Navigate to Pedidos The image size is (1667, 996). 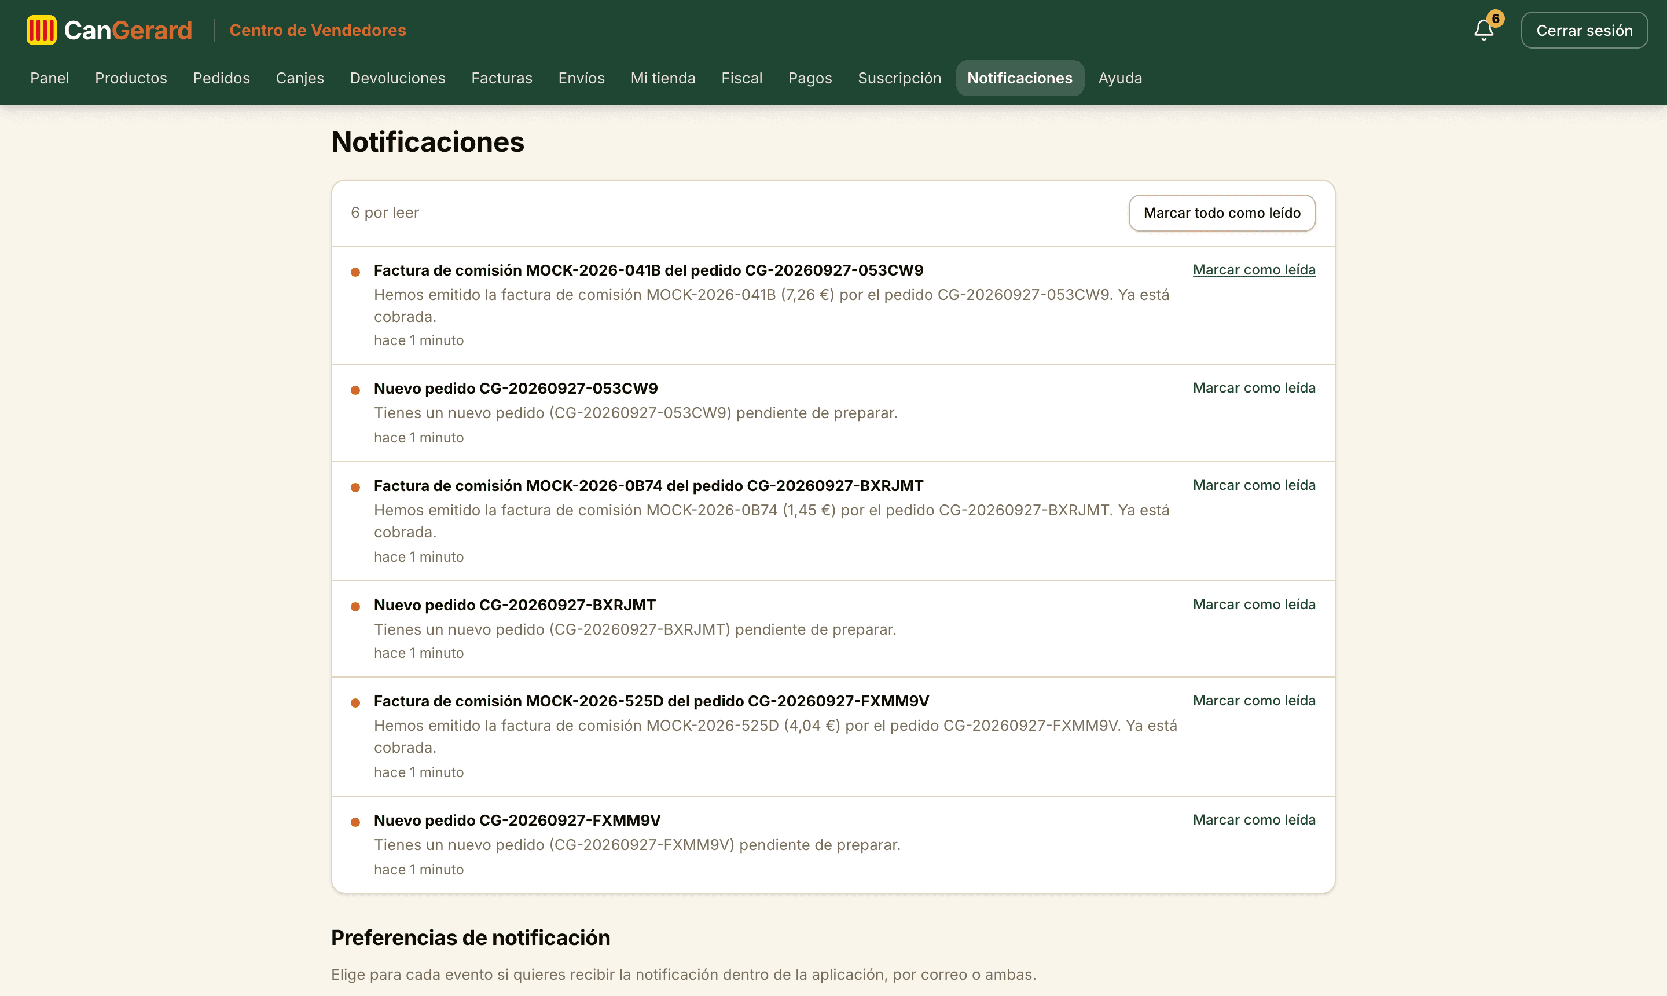click(x=221, y=78)
